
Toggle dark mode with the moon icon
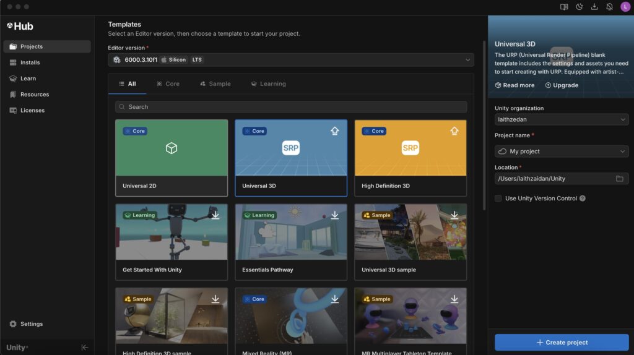coord(580,7)
